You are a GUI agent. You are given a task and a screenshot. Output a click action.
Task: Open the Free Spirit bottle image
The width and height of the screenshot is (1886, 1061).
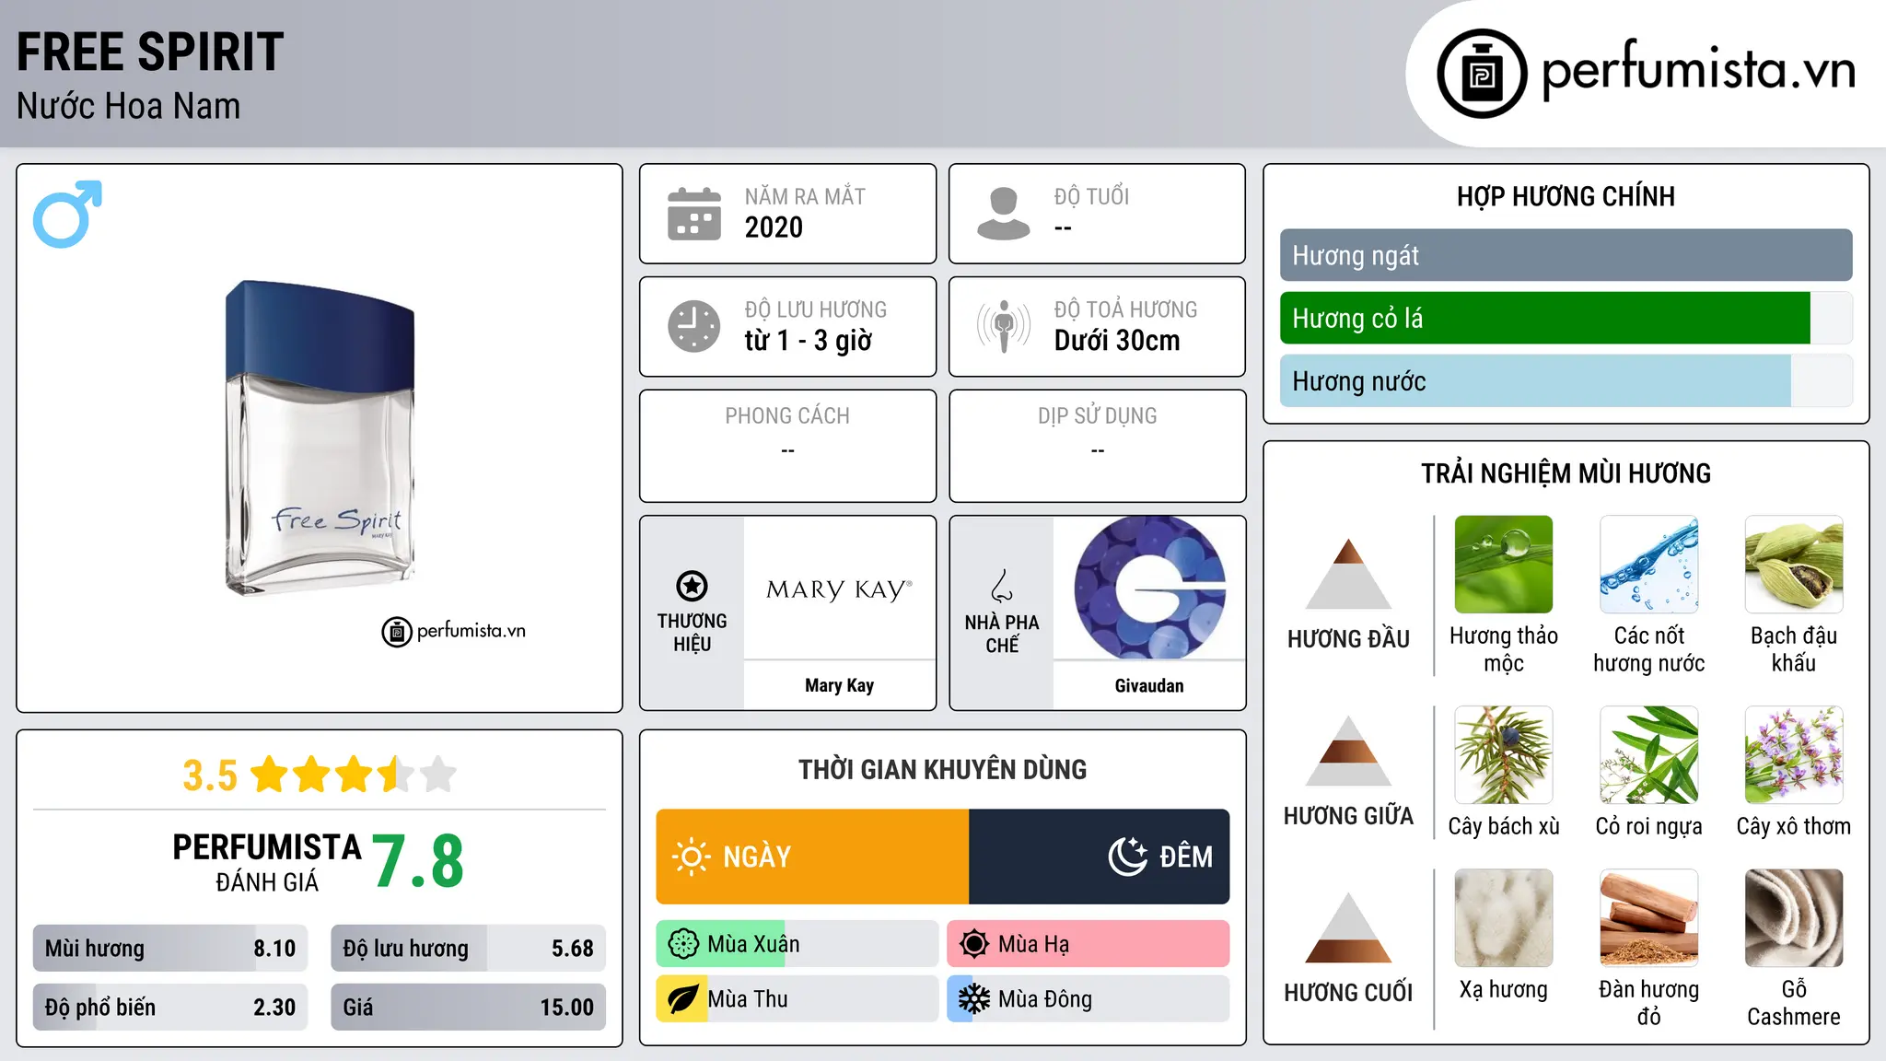(320, 438)
